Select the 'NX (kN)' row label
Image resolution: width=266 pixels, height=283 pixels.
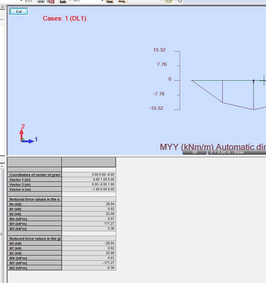(x=35, y=243)
